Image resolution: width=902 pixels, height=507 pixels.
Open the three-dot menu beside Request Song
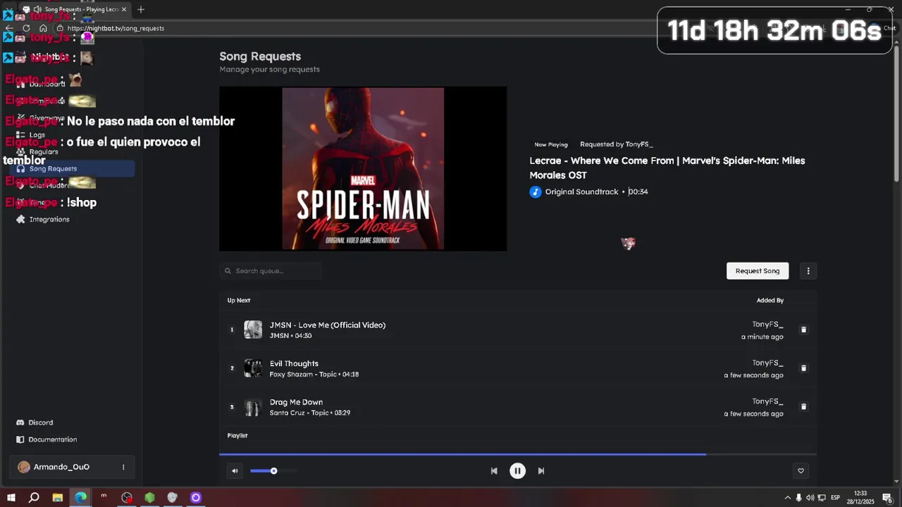coord(808,271)
